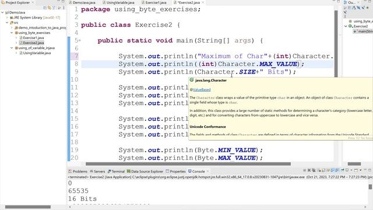The height and width of the screenshot is (210, 373).
Task: Click 65535 in console output
Action: point(78,191)
